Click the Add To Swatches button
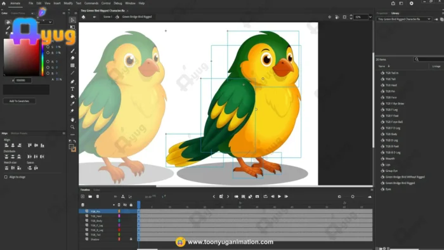 19,101
